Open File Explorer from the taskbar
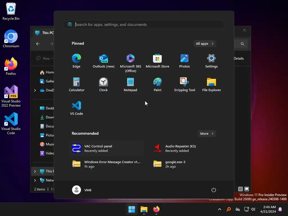The image size is (288, 216). tap(144, 209)
